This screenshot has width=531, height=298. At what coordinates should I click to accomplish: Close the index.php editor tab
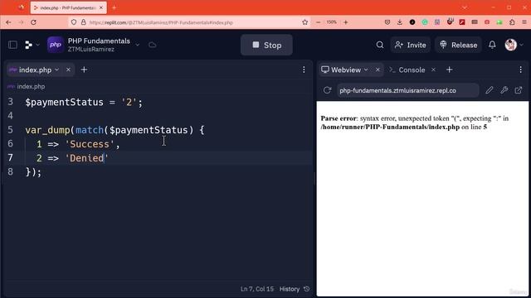coord(68,70)
